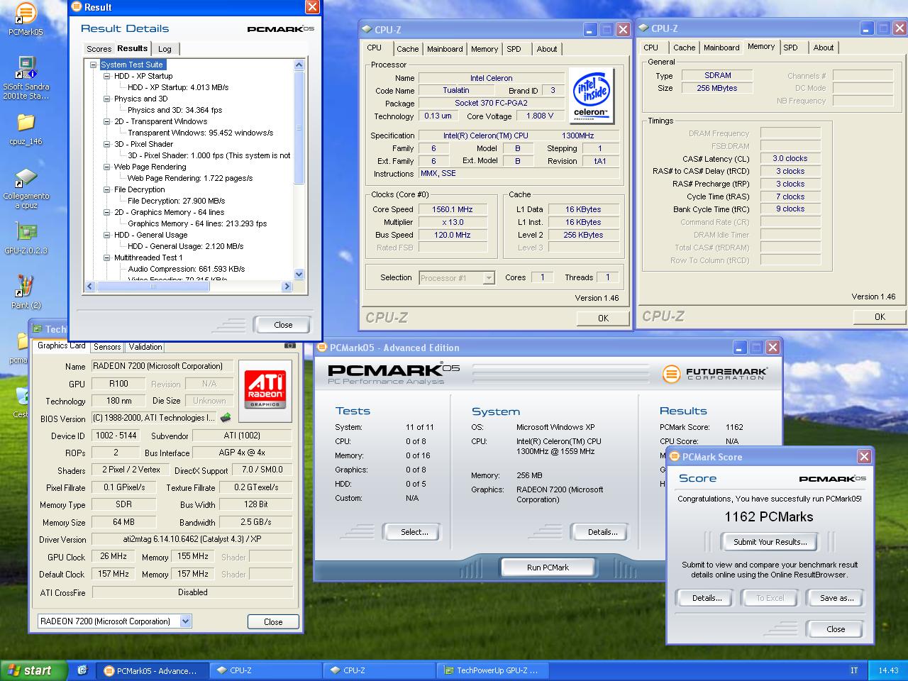Collapse the Web Page Rendering node
The height and width of the screenshot is (681, 908).
(106, 167)
